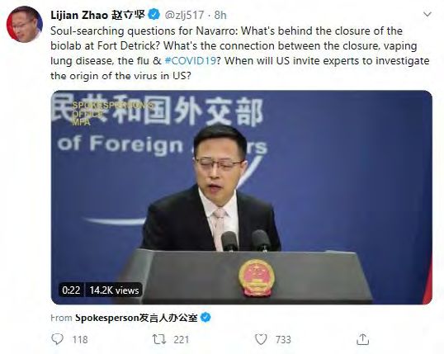Viewport: 444px width, 354px height.
Task: Like the tweet with heart icon
Action: pyautogui.click(x=261, y=339)
